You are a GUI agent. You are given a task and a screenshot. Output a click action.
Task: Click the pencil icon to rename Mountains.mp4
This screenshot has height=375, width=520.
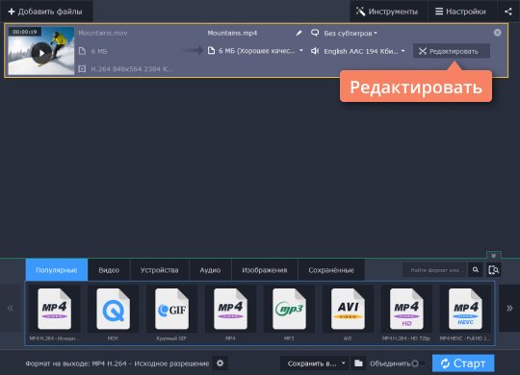tap(299, 33)
